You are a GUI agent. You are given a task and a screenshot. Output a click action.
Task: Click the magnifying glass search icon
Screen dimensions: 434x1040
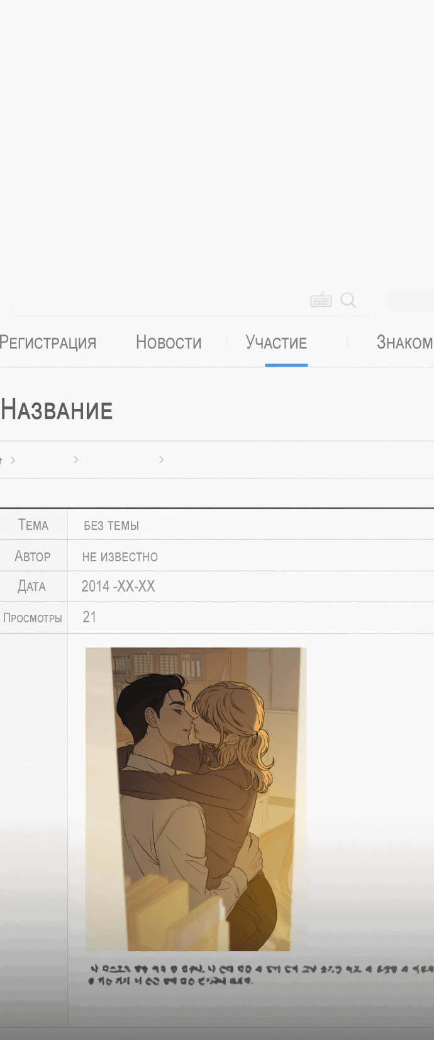click(348, 300)
